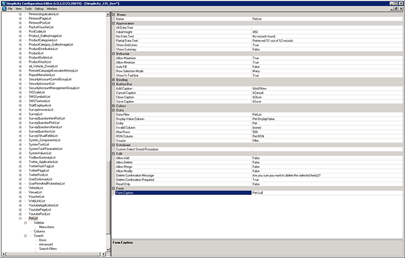Click the tree panel scroll up arrow
The height and width of the screenshot is (258, 405).
(108, 15)
